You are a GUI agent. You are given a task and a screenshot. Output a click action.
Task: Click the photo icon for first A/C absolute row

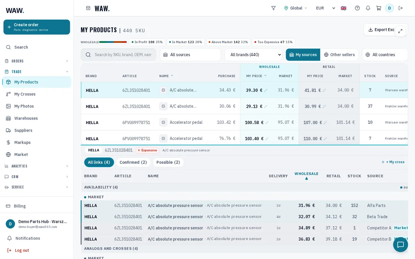pyautogui.click(x=163, y=90)
